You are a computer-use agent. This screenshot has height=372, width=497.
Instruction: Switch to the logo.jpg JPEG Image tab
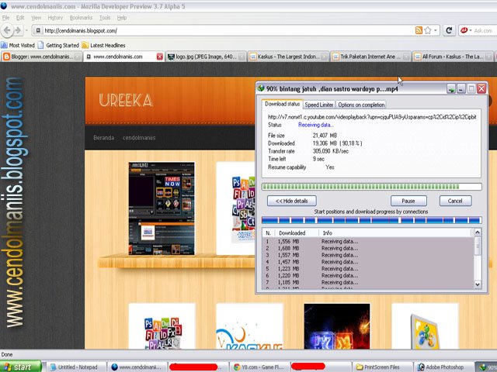pos(206,57)
